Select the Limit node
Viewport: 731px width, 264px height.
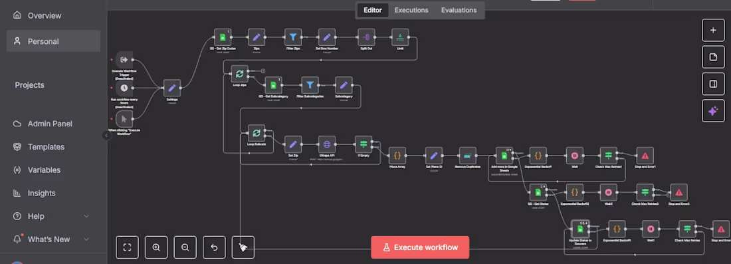point(400,37)
